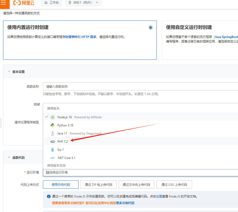The width and height of the screenshot is (238, 212).
Task: Click the 推荐版本 group heading
Action: 53,109
